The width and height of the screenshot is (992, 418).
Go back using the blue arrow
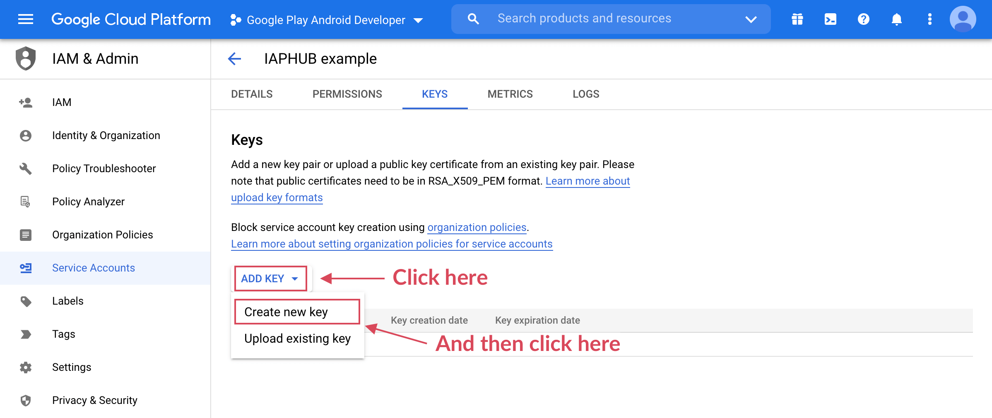click(234, 59)
